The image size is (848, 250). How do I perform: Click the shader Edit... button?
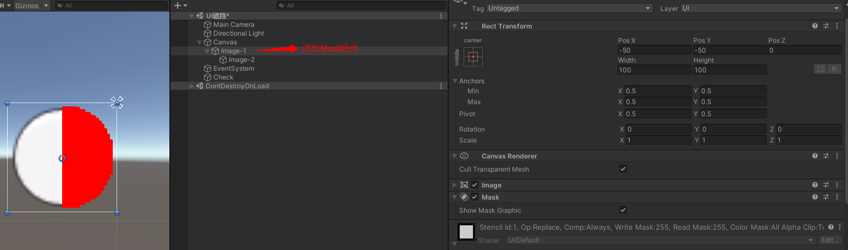click(830, 240)
